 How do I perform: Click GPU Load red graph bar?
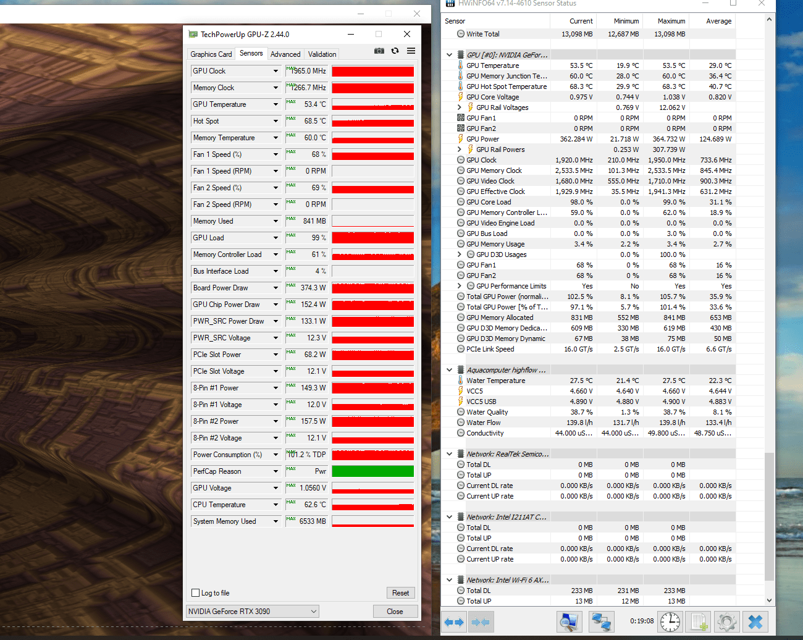coord(373,238)
